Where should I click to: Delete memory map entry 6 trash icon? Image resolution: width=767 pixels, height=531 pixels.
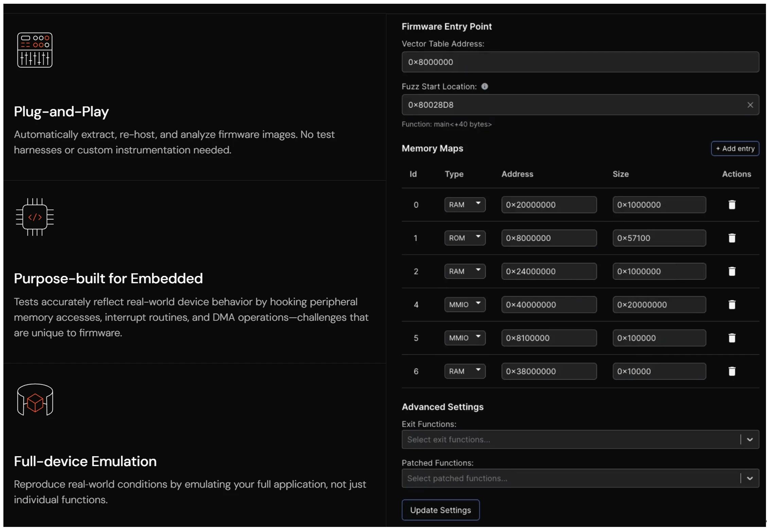tap(732, 371)
